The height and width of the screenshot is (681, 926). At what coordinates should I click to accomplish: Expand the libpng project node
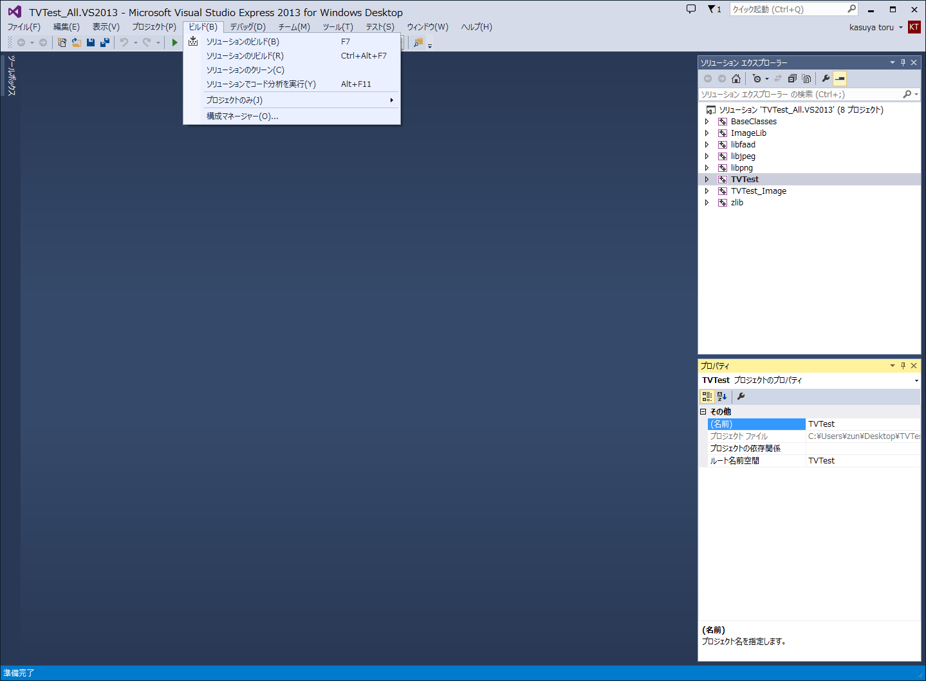click(707, 168)
